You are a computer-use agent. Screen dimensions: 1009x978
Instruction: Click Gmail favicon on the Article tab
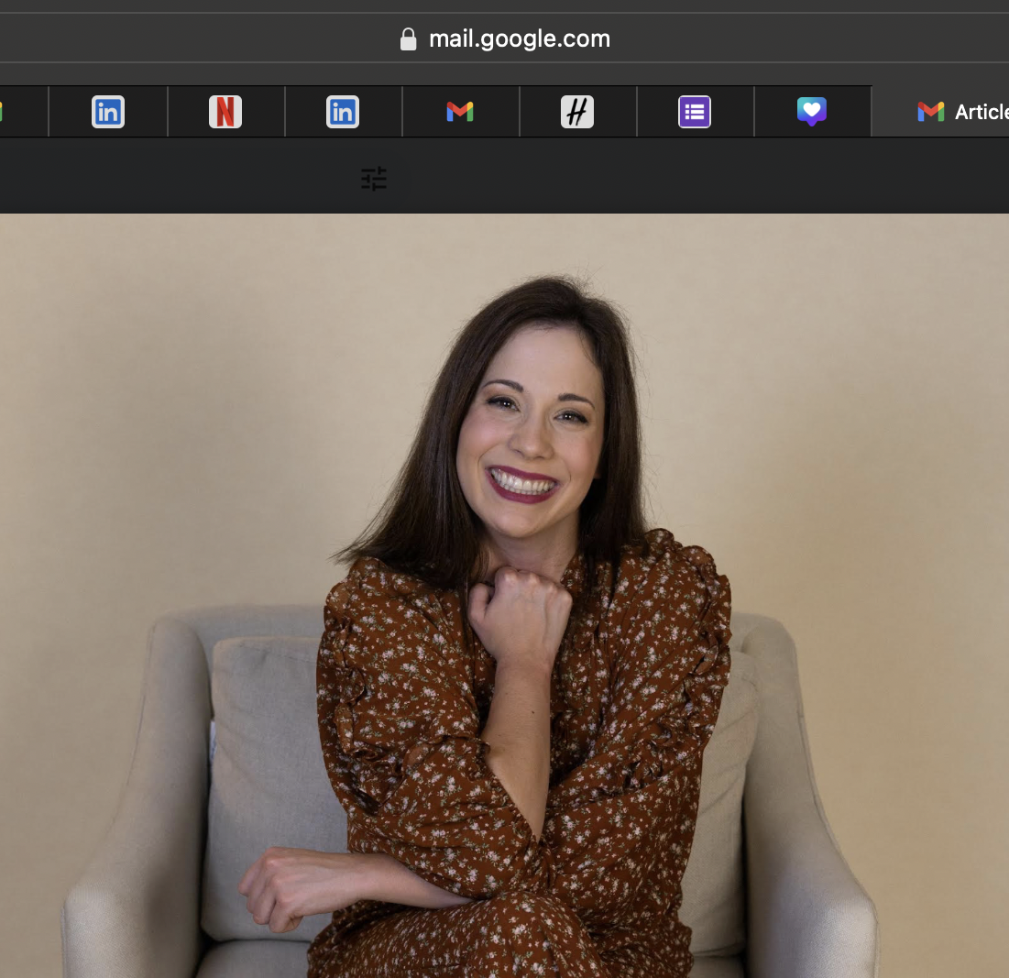[930, 112]
